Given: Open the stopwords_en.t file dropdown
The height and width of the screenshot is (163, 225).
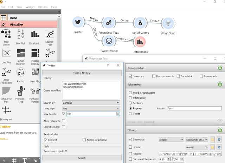Looking at the screenshot, I should point(197,140).
